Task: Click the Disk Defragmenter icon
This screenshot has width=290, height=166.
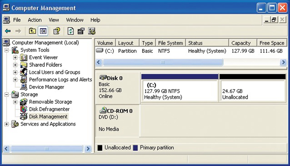Action: 24,109
